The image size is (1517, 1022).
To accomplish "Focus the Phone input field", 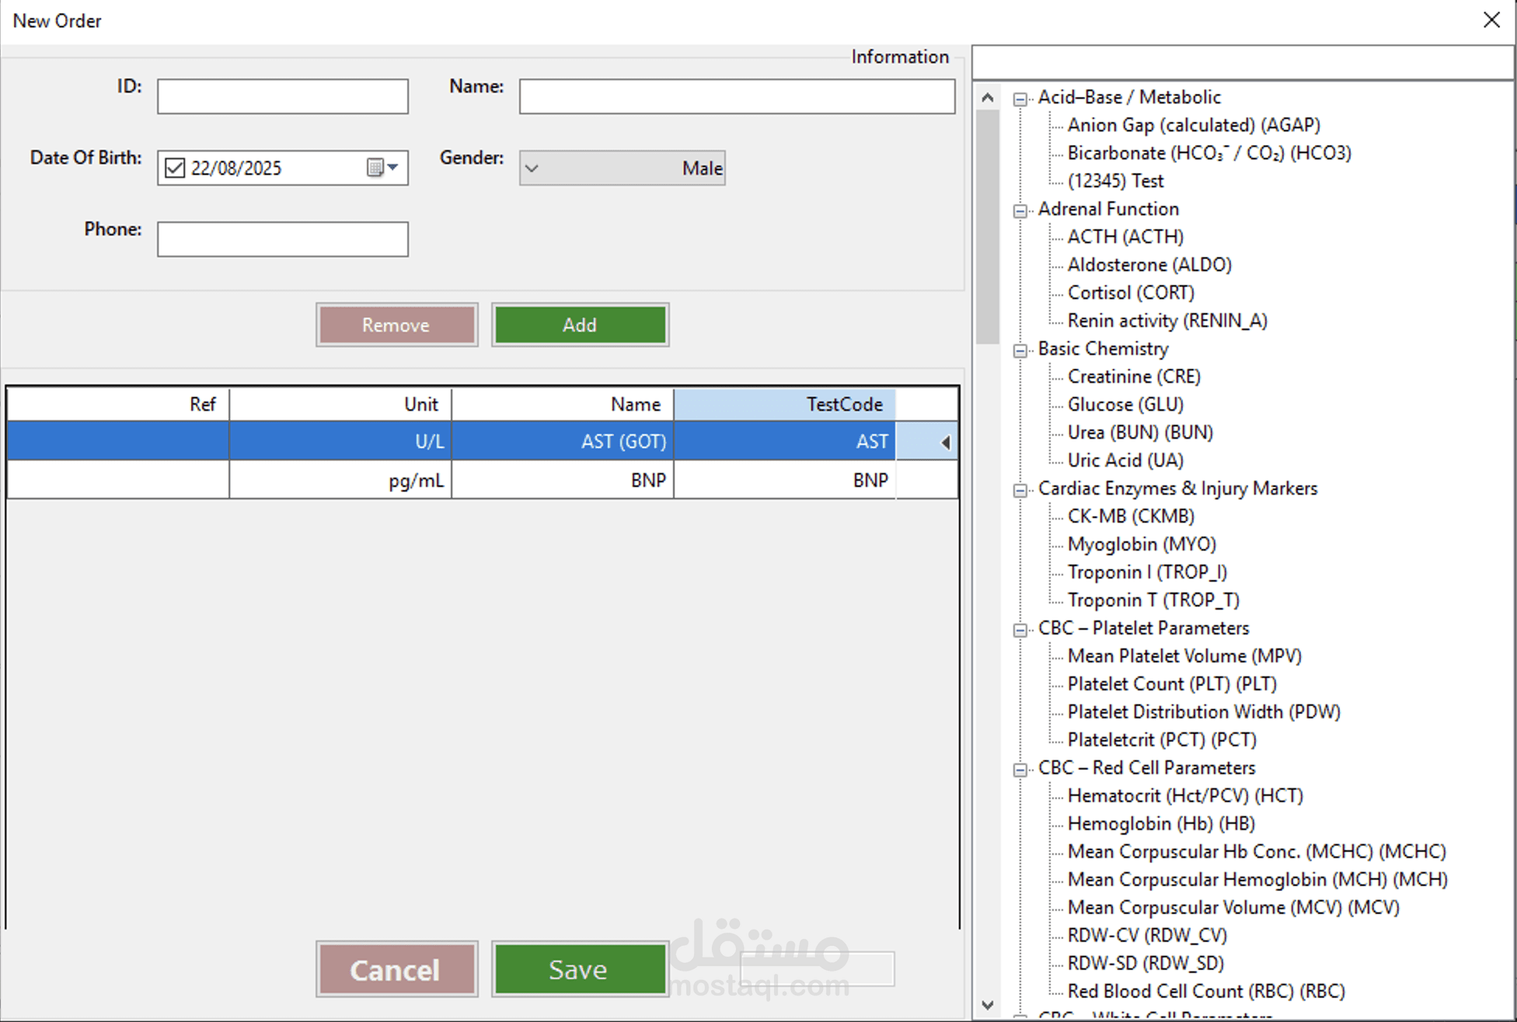I will click(x=283, y=239).
